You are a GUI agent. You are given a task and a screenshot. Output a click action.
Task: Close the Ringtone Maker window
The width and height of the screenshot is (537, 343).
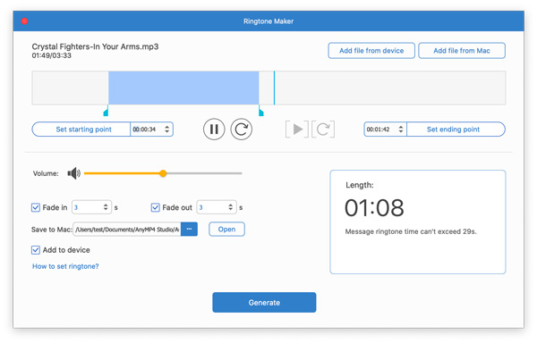(x=24, y=21)
